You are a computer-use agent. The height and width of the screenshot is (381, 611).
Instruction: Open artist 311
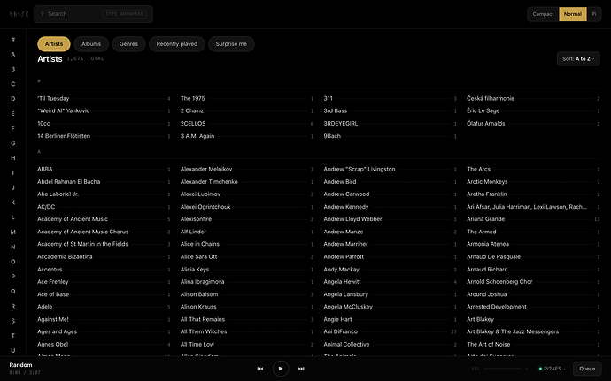(390, 98)
